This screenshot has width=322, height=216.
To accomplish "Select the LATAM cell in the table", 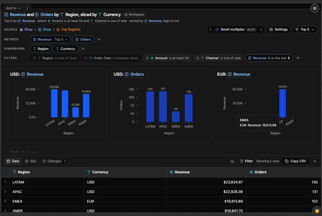I will [47, 182].
